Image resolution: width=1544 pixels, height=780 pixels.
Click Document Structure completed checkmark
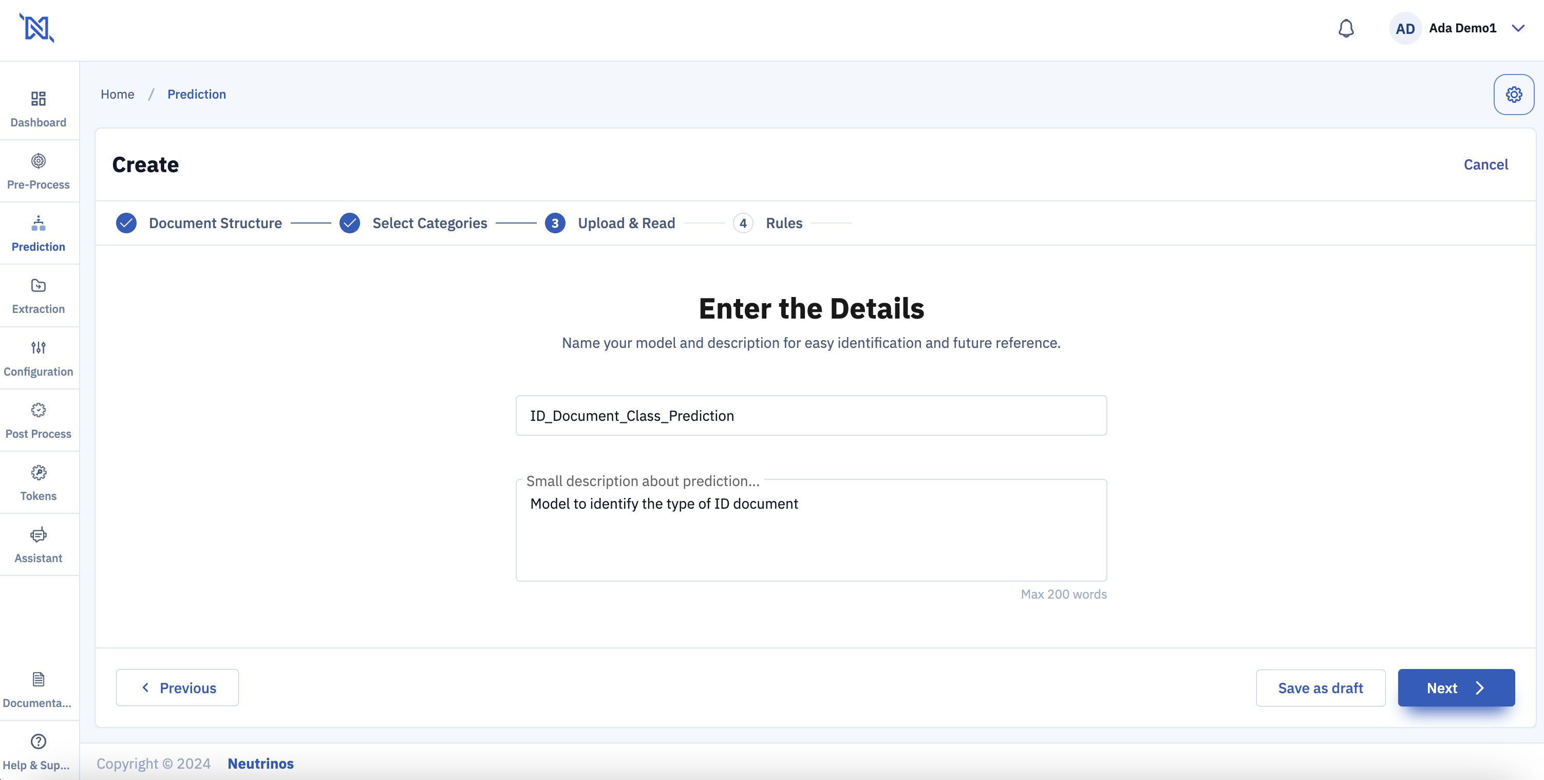126,223
